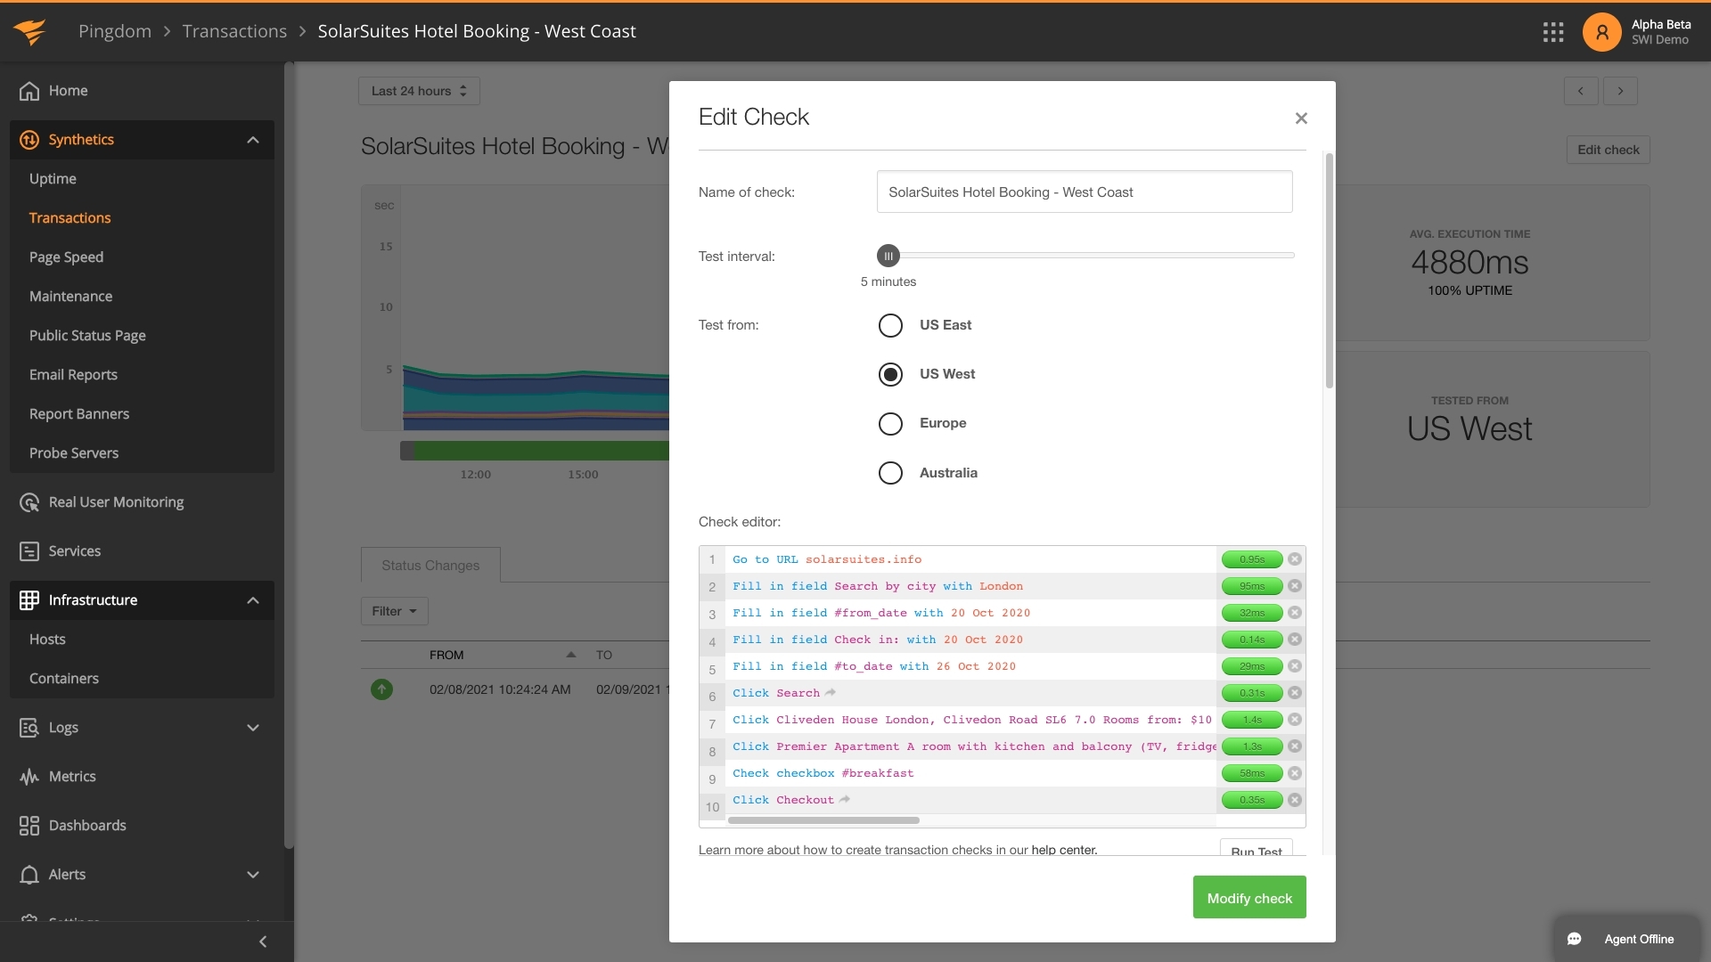Viewport: 1711px width, 962px height.
Task: Select the US West radio button
Action: pyautogui.click(x=890, y=374)
